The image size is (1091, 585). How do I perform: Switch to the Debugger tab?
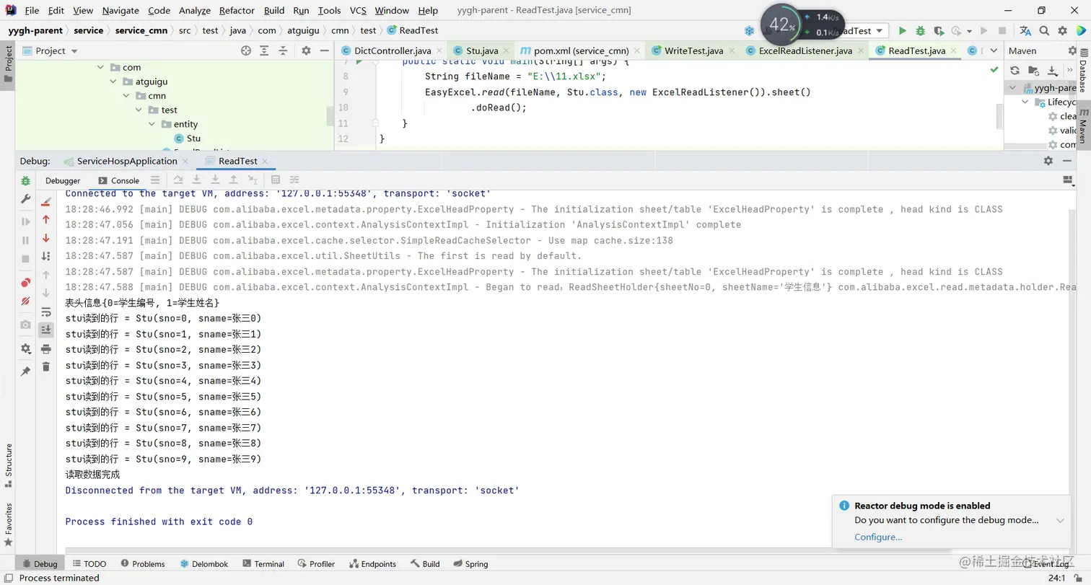[63, 180]
